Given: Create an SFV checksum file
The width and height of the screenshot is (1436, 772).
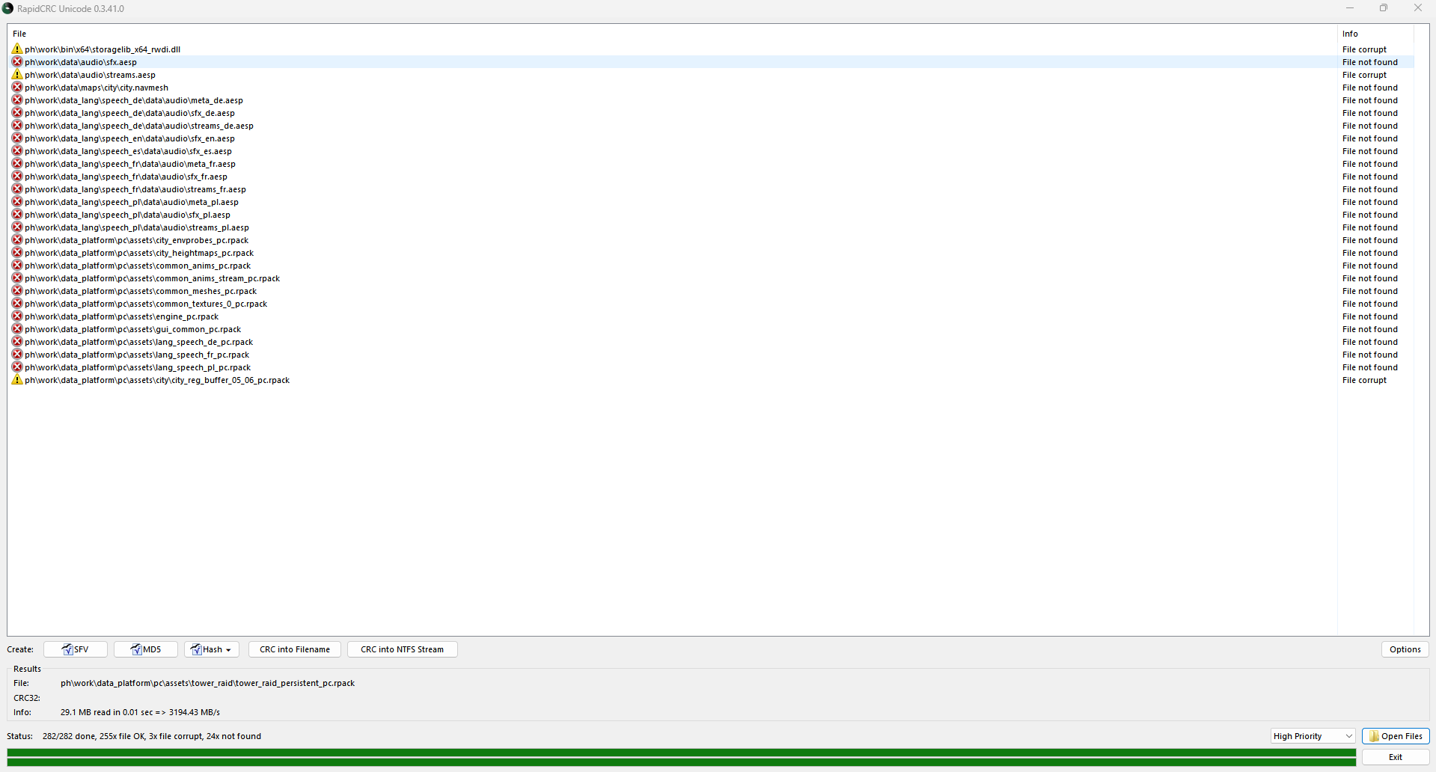Looking at the screenshot, I should pos(76,649).
